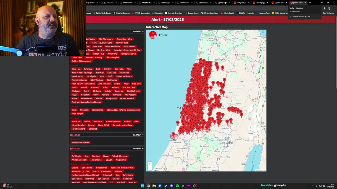The width and height of the screenshot is (337, 189).
Task: Select the Karnei Shomron alert tag
Action: [x=113, y=122]
